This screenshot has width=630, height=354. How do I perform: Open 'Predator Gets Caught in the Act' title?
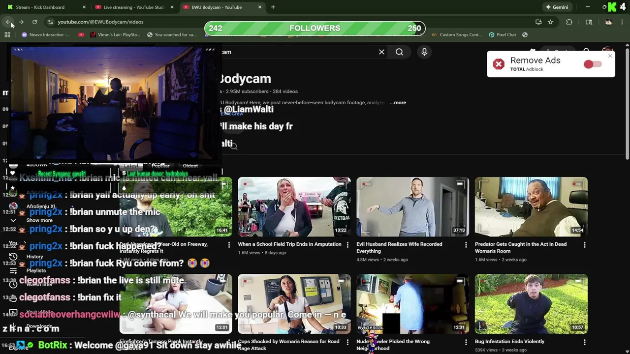point(521,247)
